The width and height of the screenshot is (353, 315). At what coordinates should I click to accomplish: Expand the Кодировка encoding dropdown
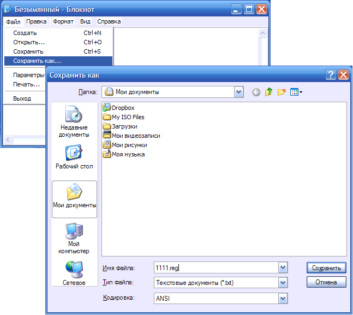283,298
